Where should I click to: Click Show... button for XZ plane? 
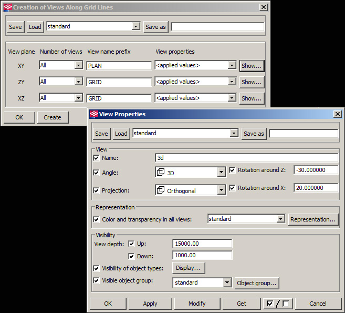(252, 98)
